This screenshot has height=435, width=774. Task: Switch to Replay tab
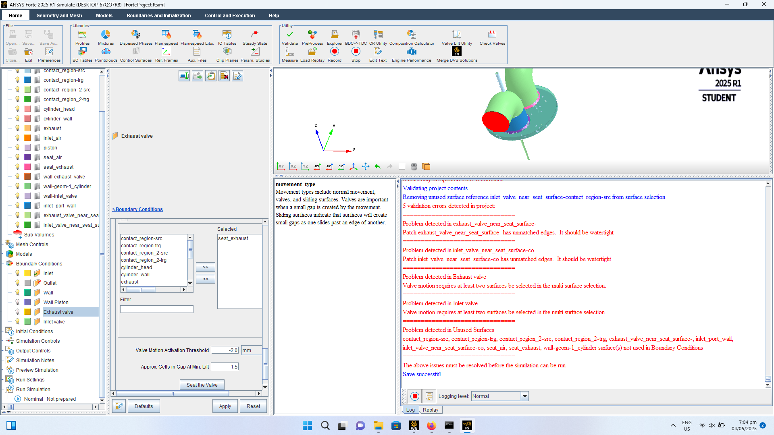[x=430, y=410]
